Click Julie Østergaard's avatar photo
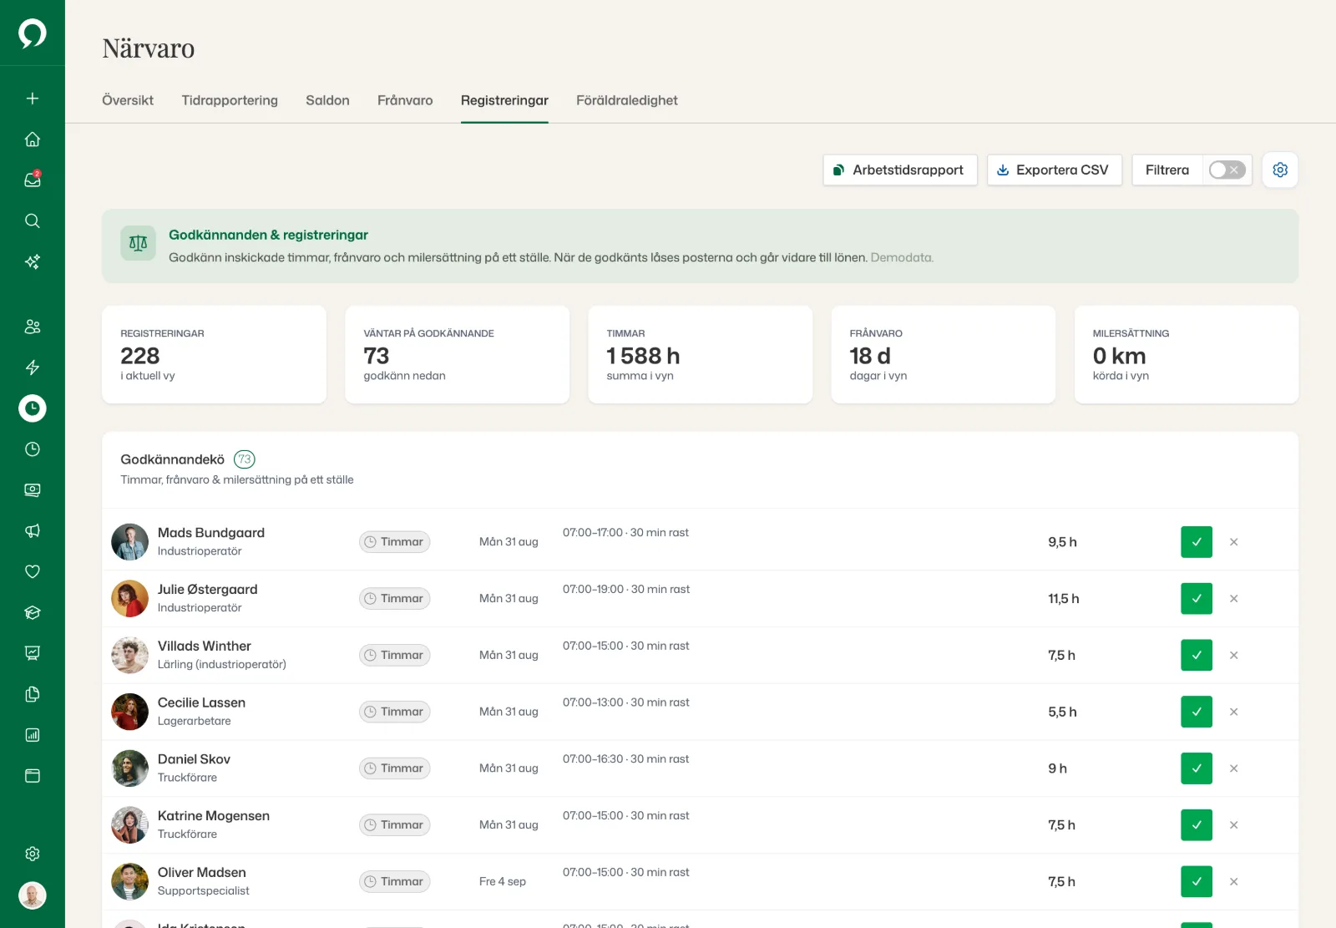 coord(129,599)
